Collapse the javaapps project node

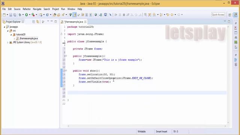[x=4, y=27]
